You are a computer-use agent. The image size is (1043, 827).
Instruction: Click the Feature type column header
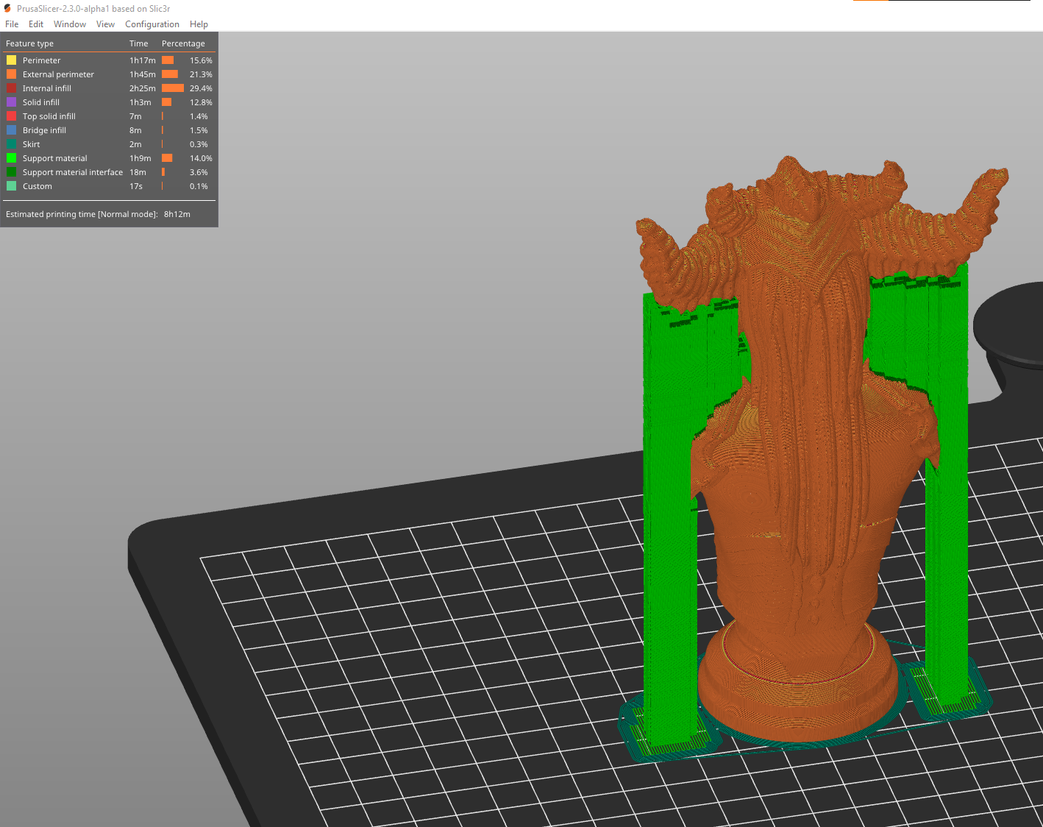tap(29, 43)
